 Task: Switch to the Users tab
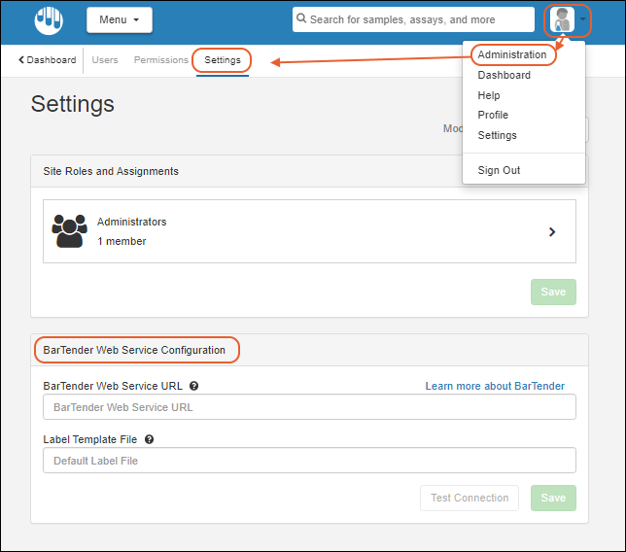[105, 60]
